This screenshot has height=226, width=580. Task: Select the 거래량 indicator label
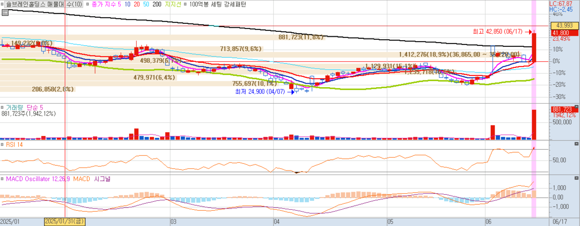click(x=14, y=107)
